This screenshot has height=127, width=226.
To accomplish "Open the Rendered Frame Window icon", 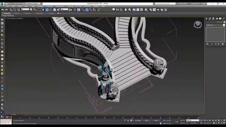I will 154,10.
